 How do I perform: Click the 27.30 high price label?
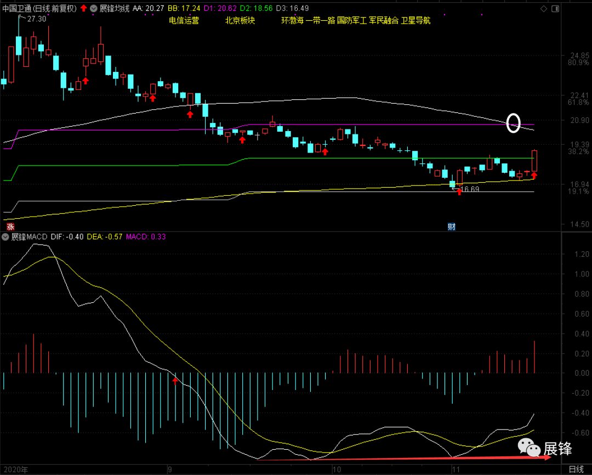37,19
